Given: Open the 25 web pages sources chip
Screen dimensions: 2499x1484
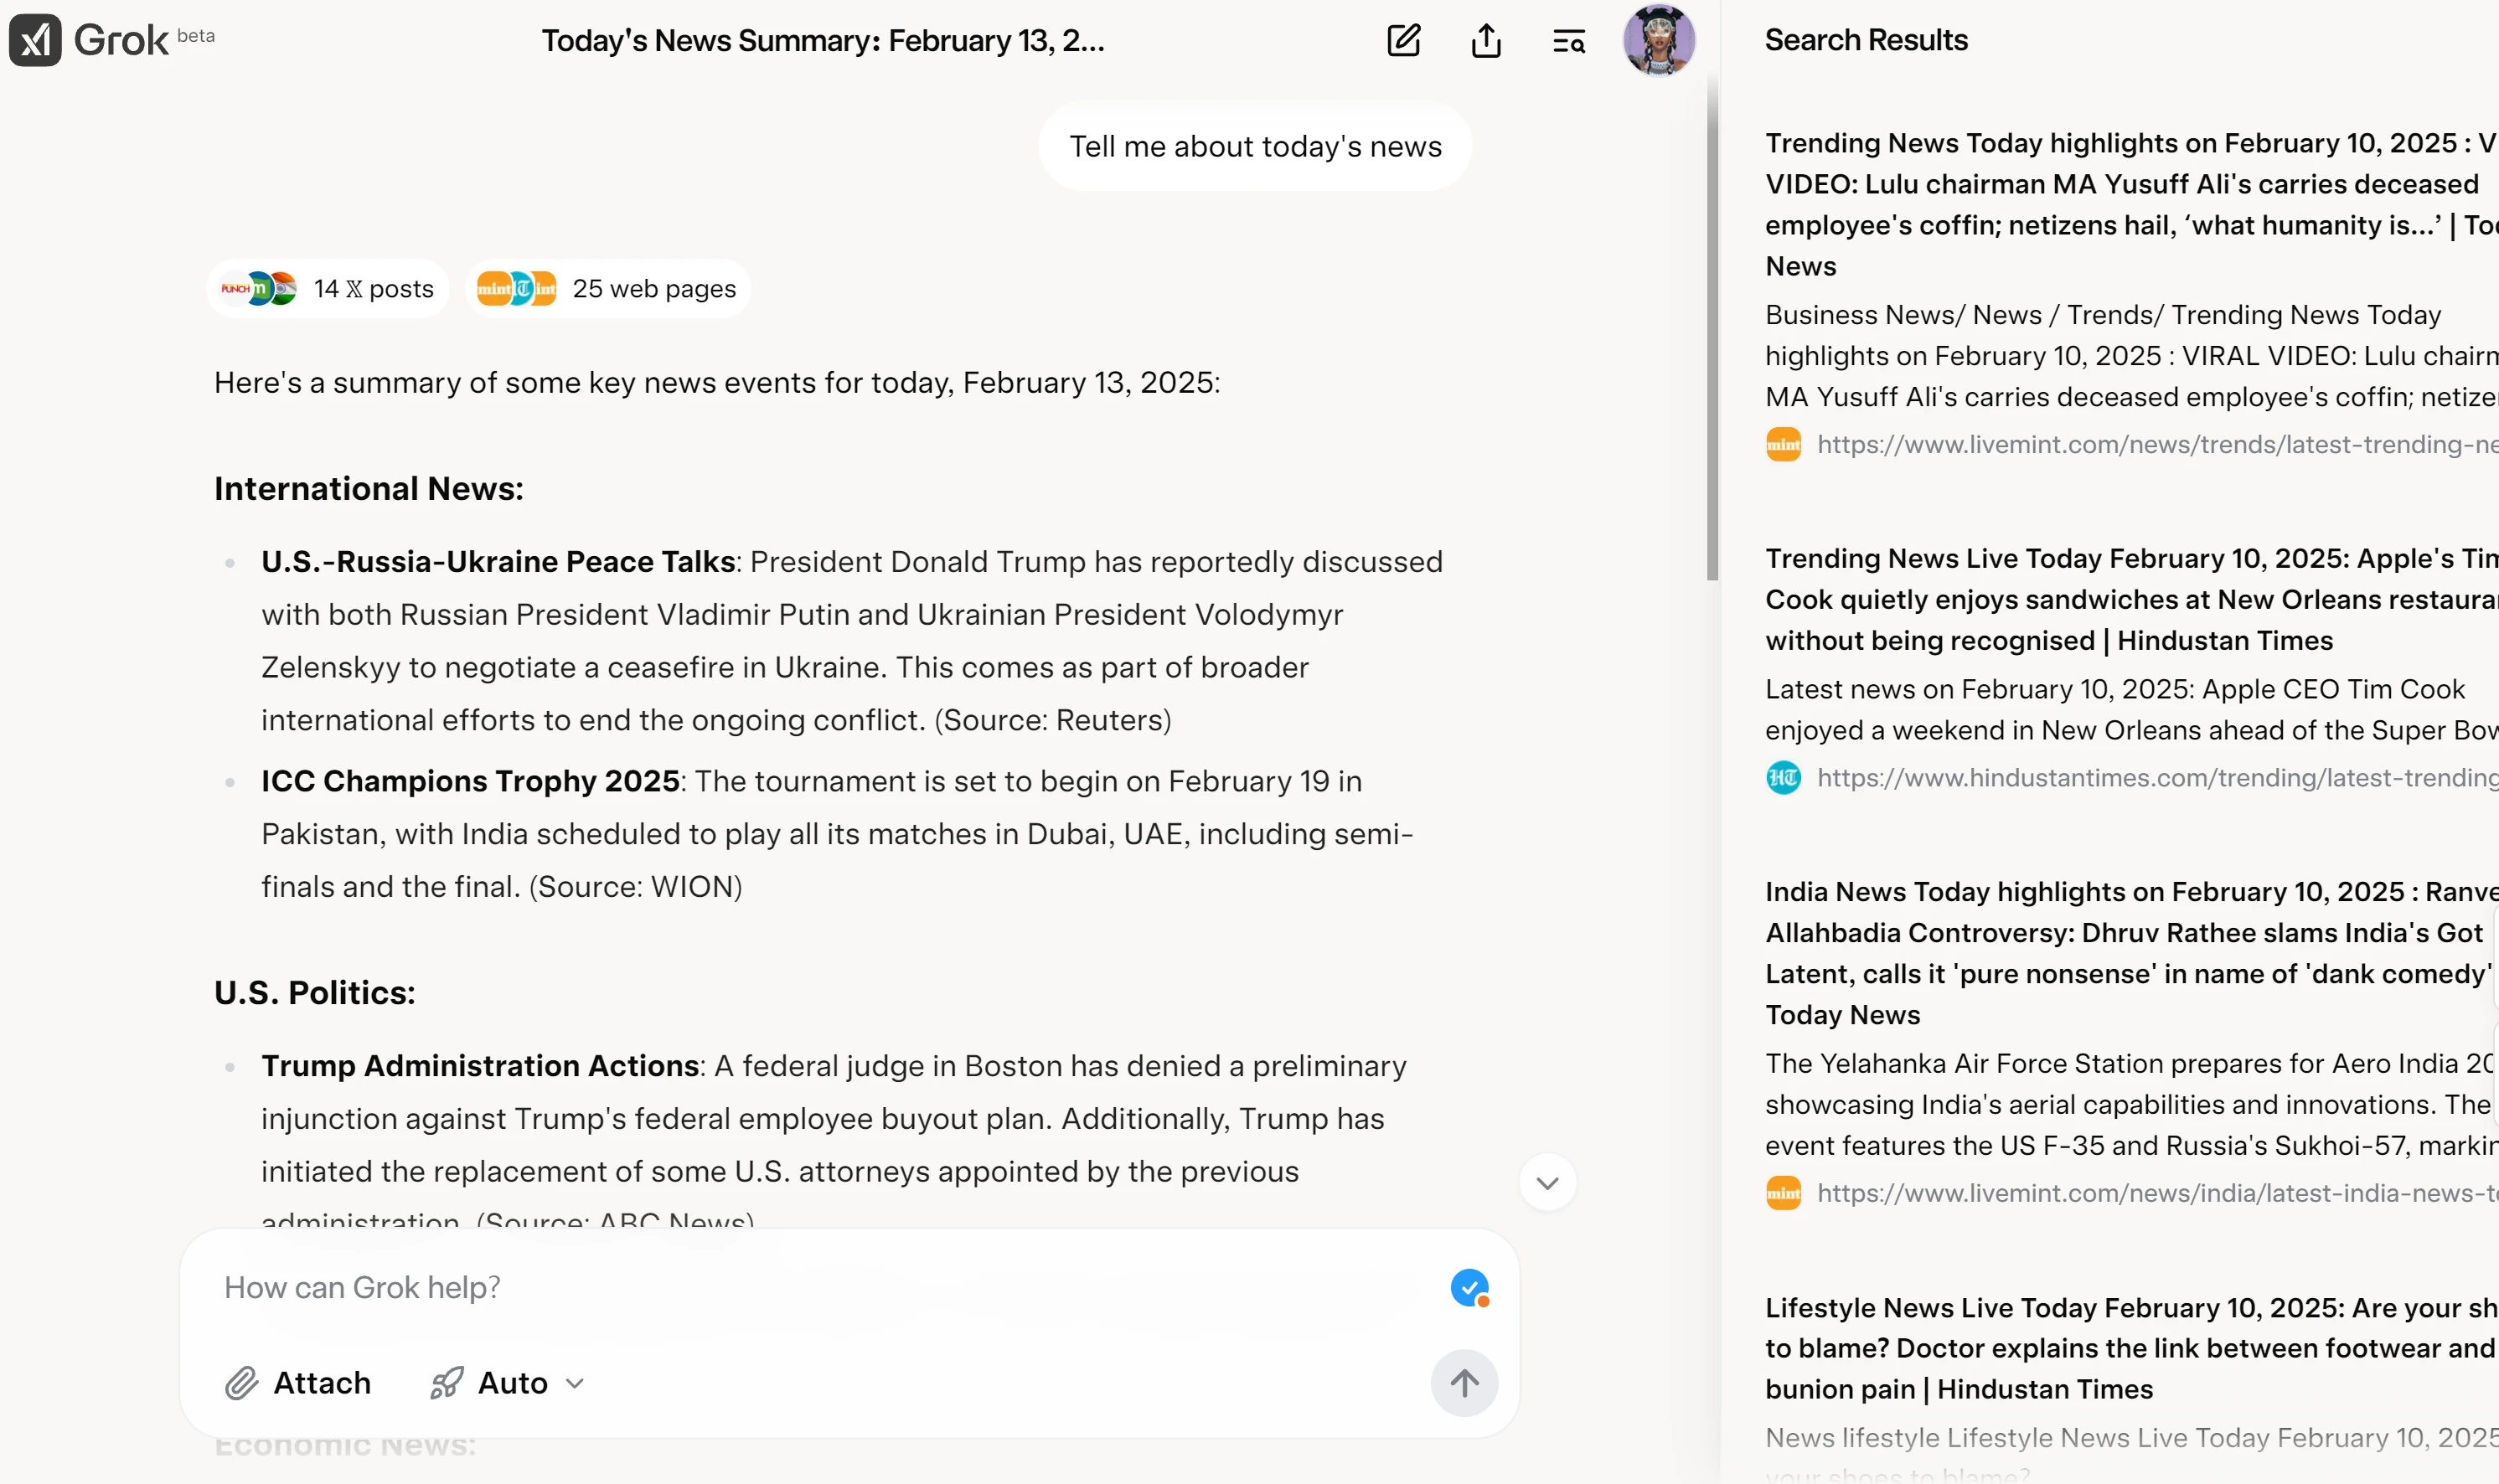Looking at the screenshot, I should 608,289.
